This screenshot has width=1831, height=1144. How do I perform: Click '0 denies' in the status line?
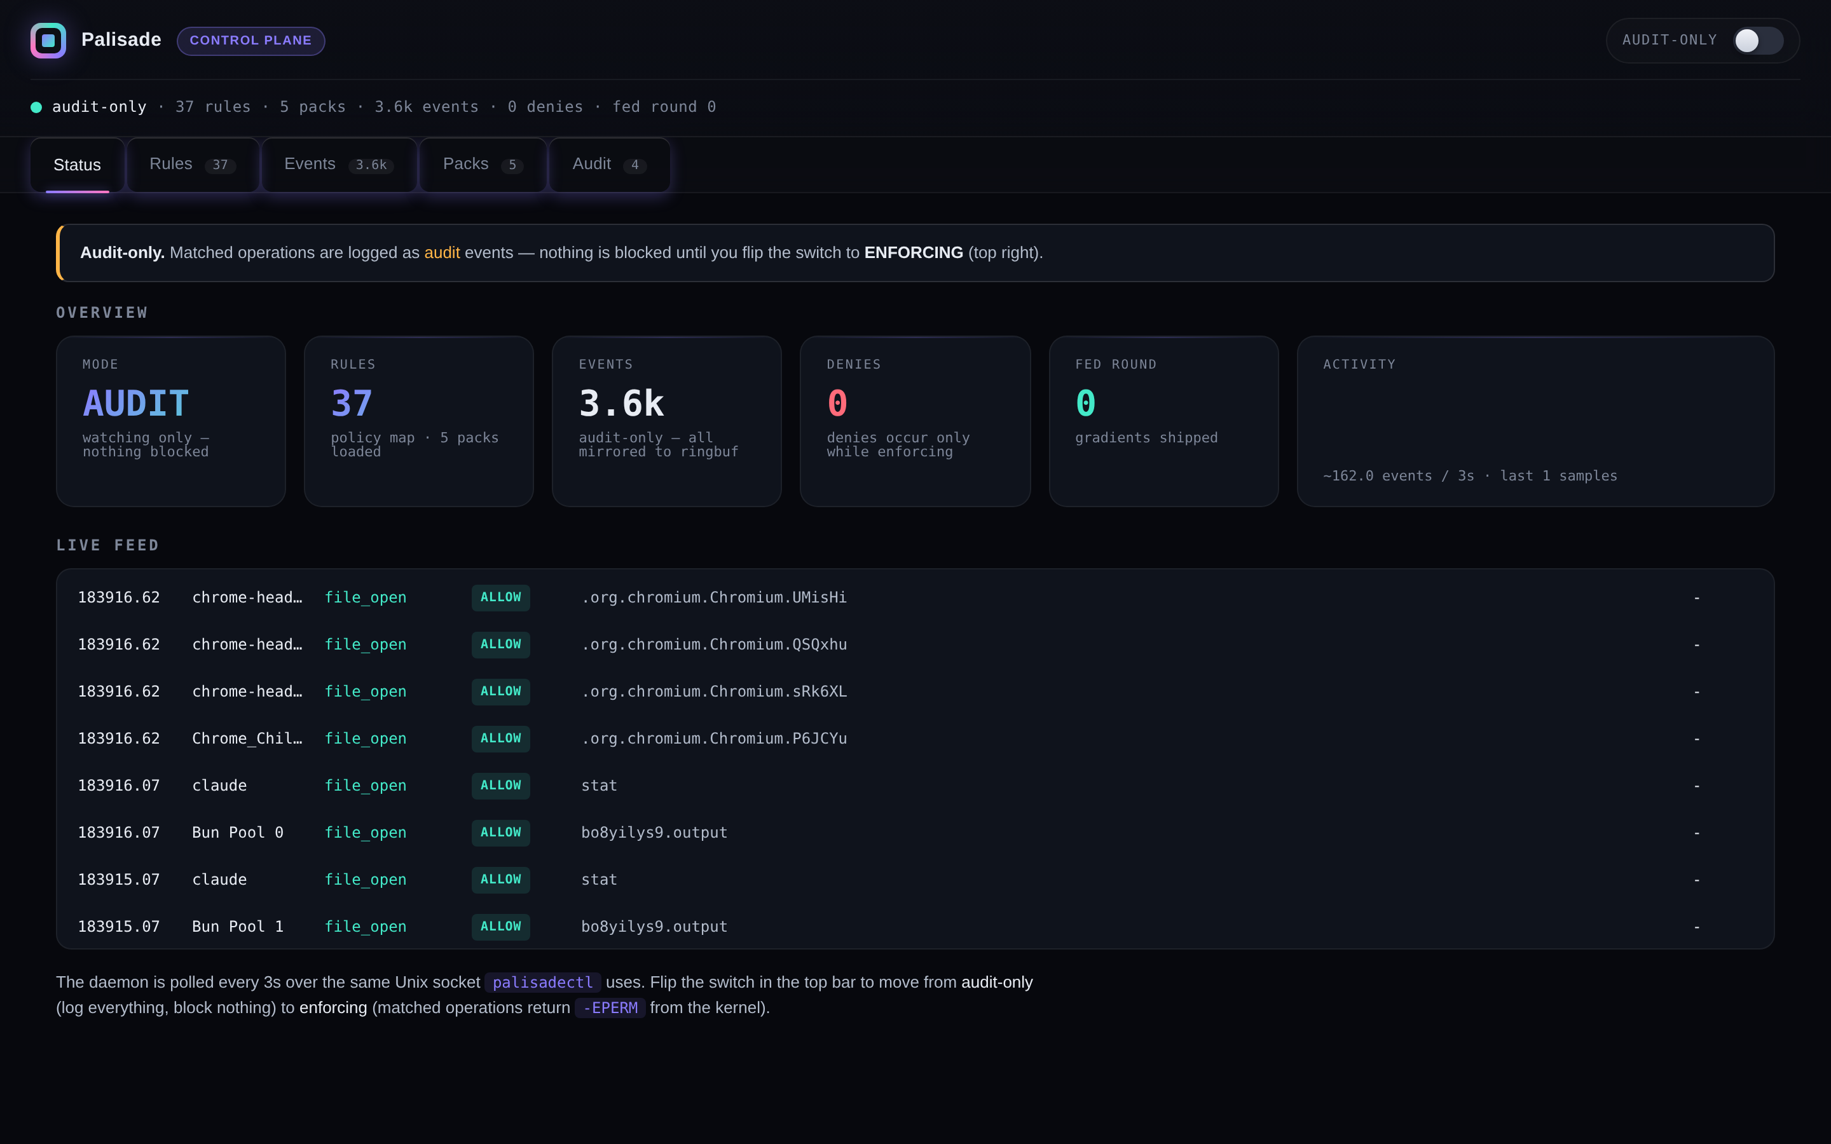[545, 107]
